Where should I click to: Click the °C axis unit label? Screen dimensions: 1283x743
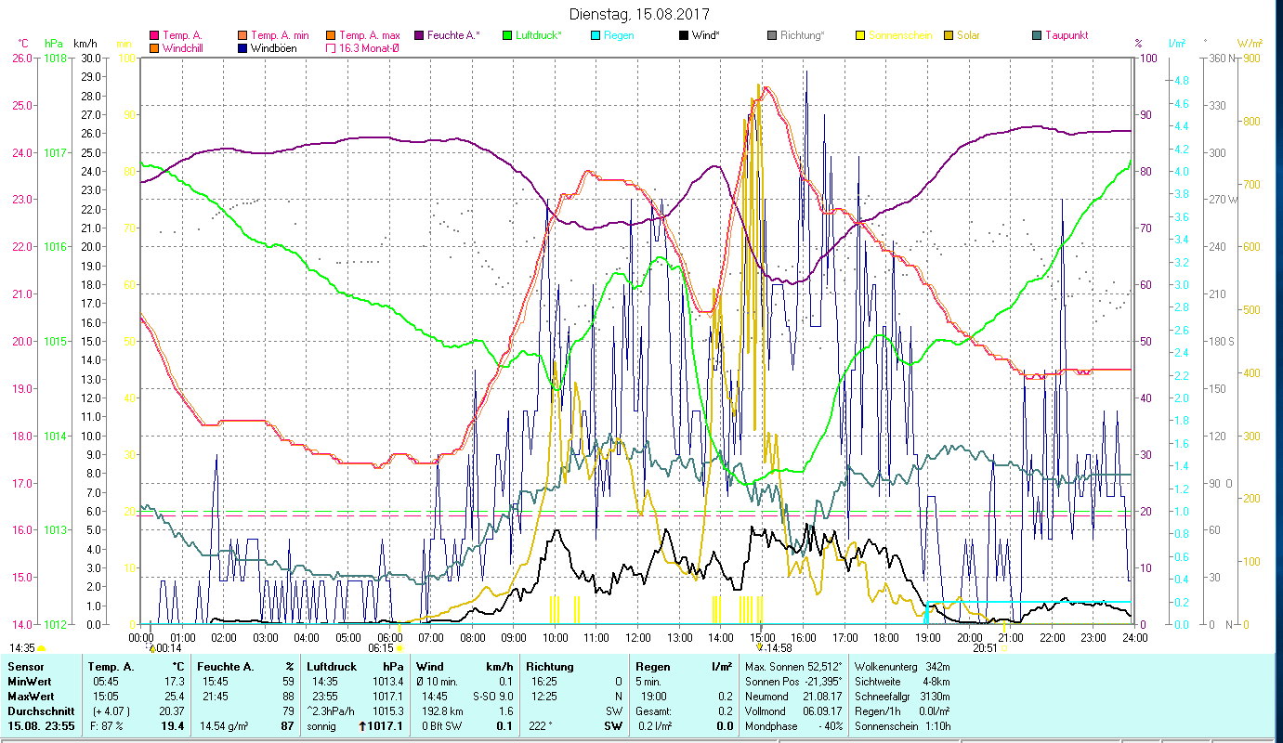[x=23, y=44]
